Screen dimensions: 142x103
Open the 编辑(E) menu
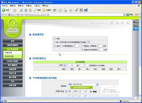coord(13,6)
